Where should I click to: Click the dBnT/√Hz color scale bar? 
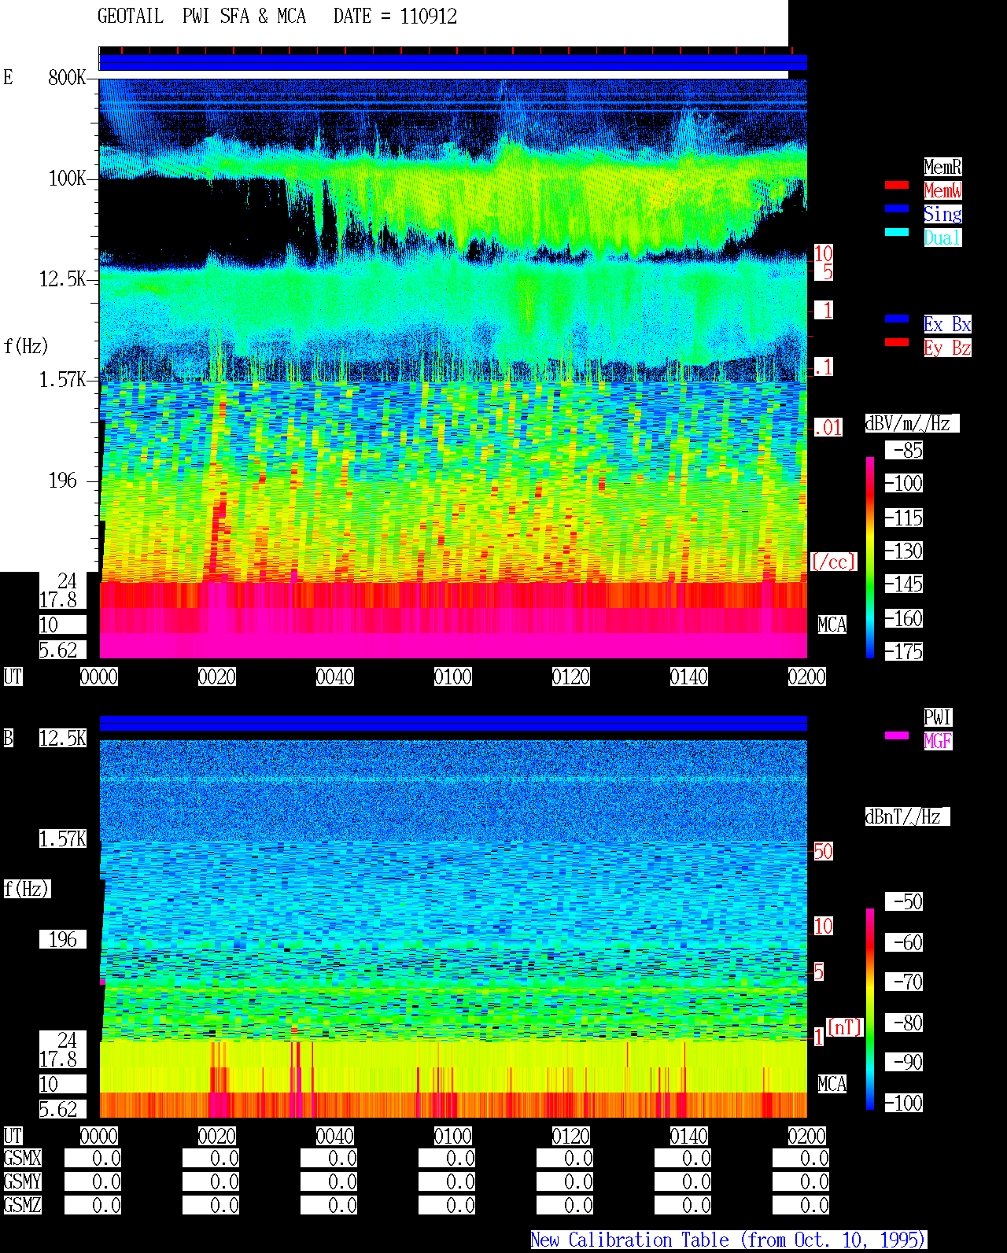click(870, 1009)
